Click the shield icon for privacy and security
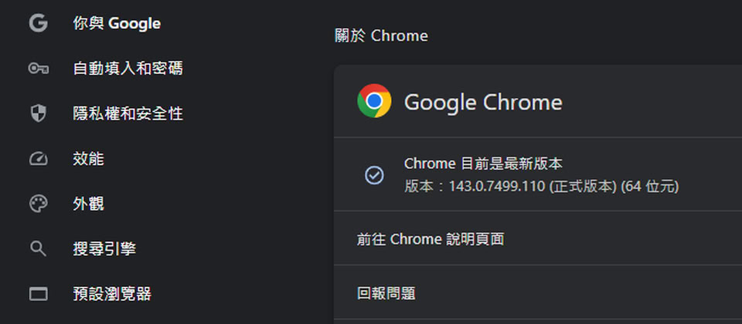The height and width of the screenshot is (324, 742). [38, 114]
